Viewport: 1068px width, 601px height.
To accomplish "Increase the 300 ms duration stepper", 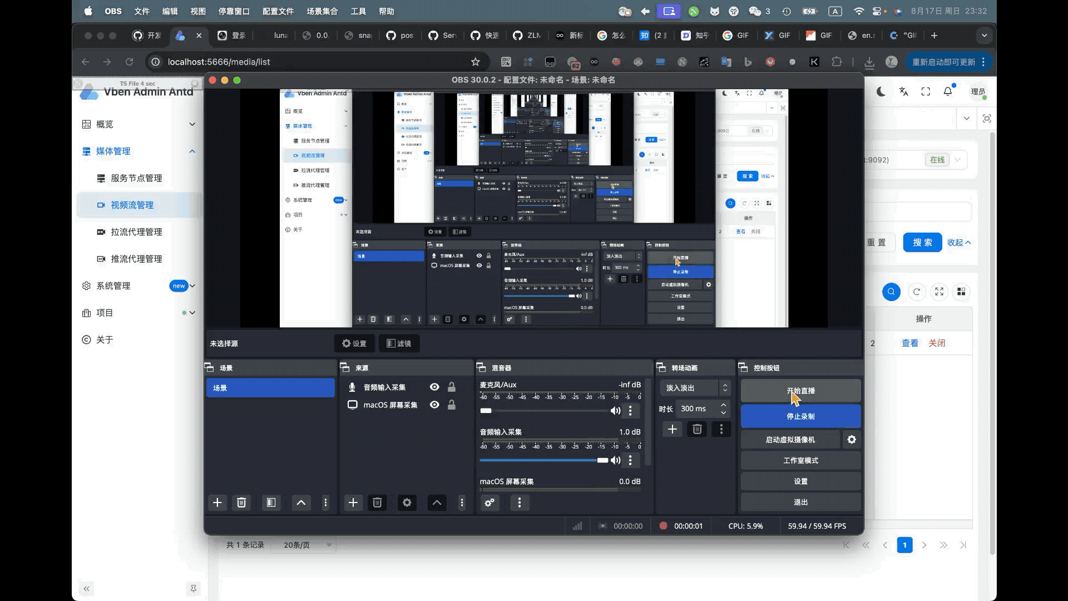I will [x=723, y=405].
